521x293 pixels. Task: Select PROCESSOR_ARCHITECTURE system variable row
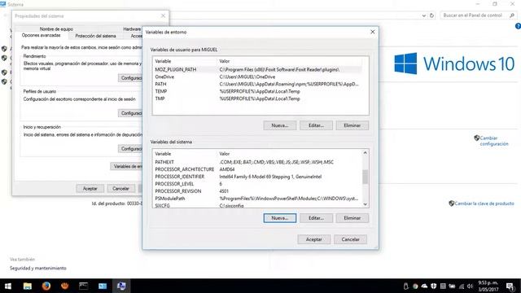[257, 169]
